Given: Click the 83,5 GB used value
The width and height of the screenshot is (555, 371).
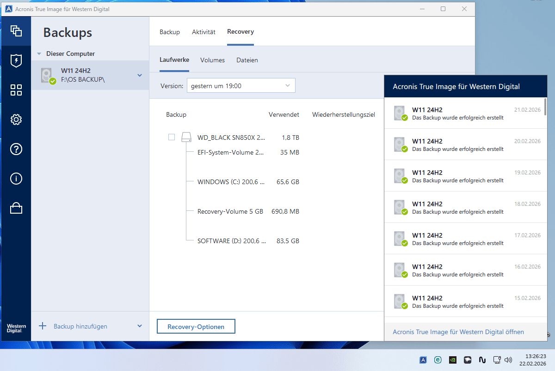Looking at the screenshot, I should 288,241.
